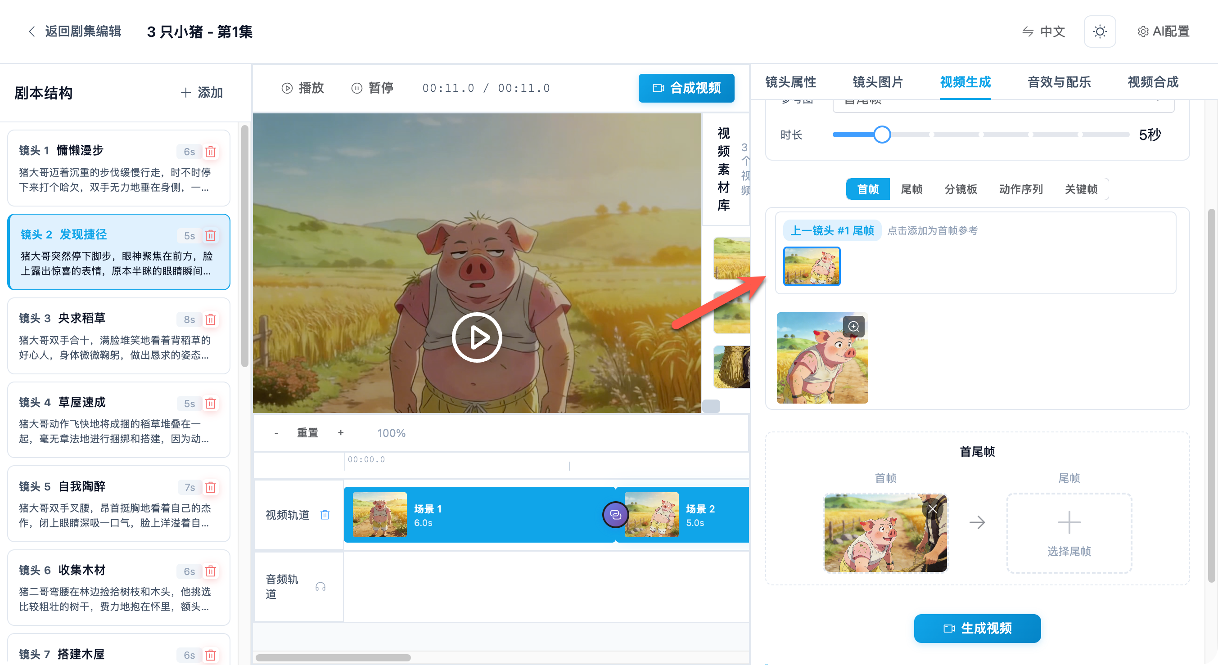Click transition link icon between scenes
This screenshot has height=665, width=1218.
point(615,515)
